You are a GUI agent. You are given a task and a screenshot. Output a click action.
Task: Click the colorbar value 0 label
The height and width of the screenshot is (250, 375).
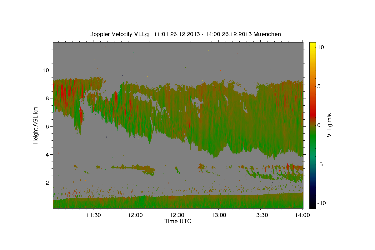[x=319, y=125]
